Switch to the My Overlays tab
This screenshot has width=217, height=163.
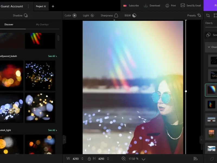(42, 25)
